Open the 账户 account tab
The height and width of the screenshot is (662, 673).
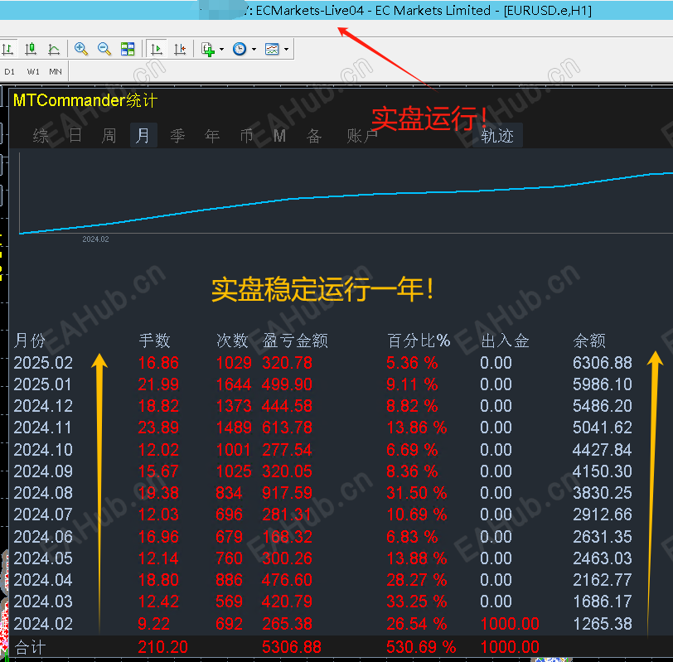point(362,136)
